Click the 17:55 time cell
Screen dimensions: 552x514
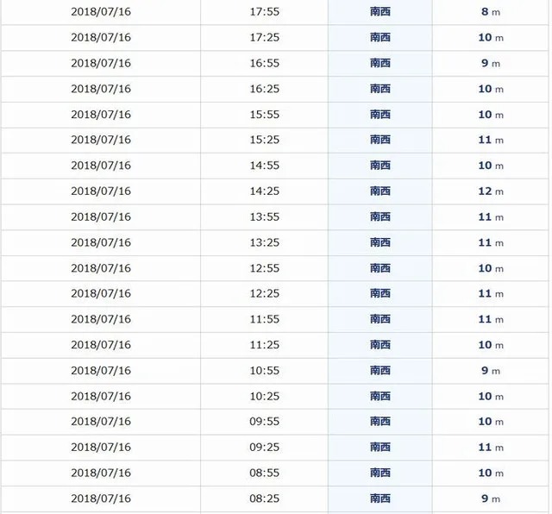(x=264, y=12)
